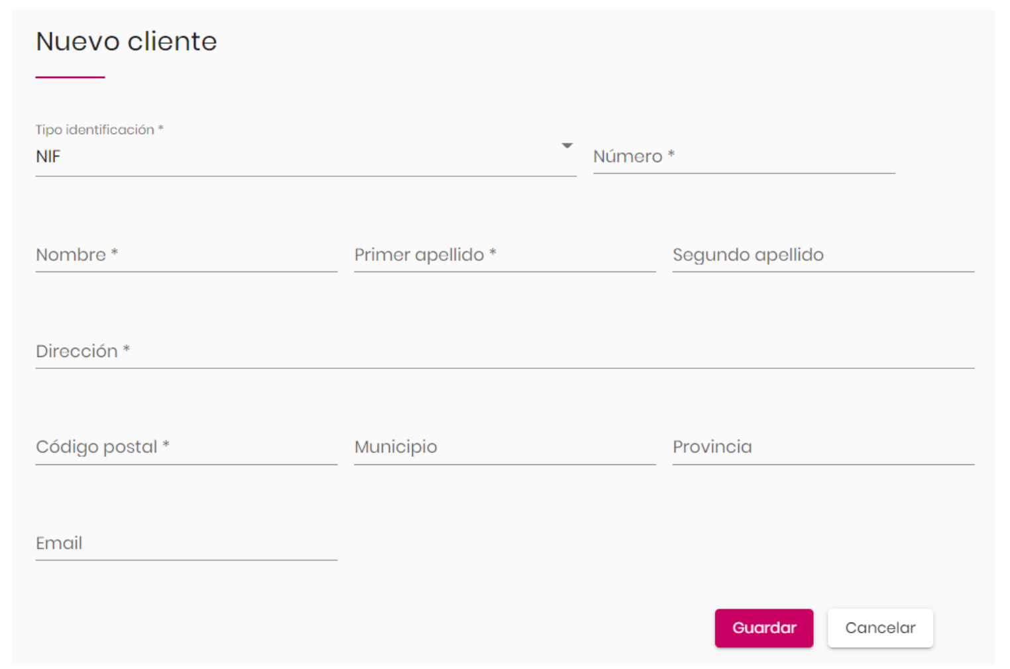Dismiss the form with Cancelar button

pos(880,628)
